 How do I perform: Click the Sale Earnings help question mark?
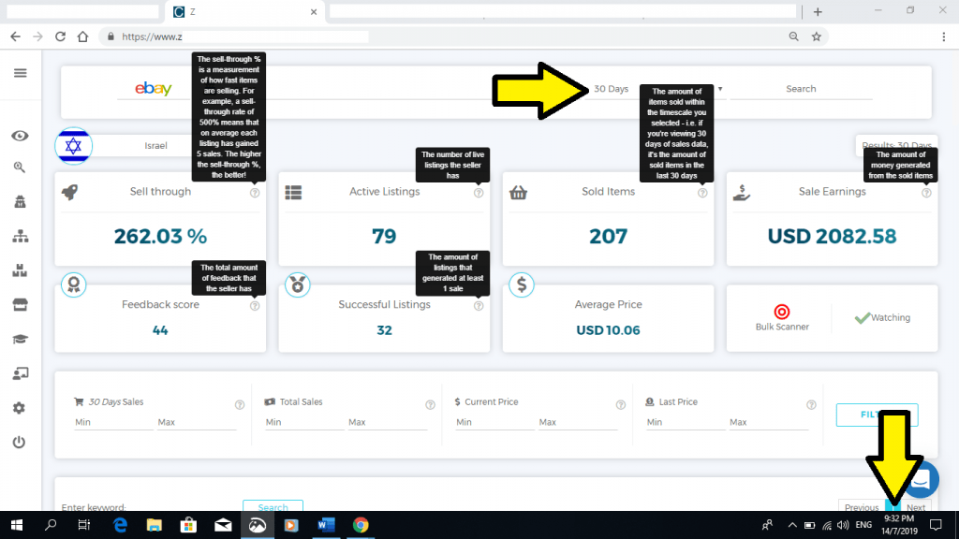point(926,193)
